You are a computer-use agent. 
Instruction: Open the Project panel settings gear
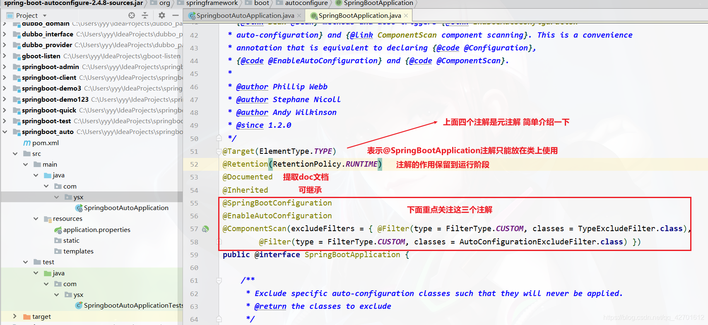[162, 15]
